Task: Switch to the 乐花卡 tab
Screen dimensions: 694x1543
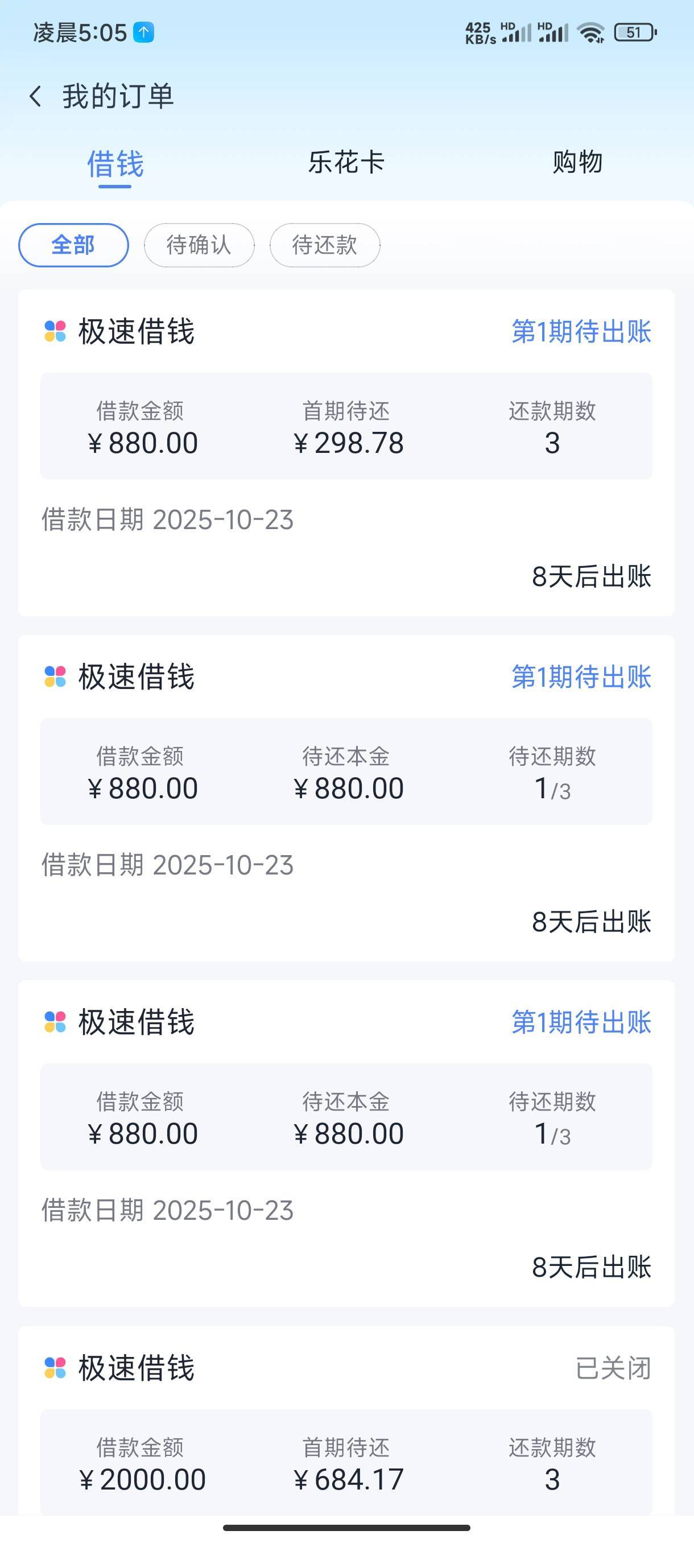Action: tap(346, 162)
